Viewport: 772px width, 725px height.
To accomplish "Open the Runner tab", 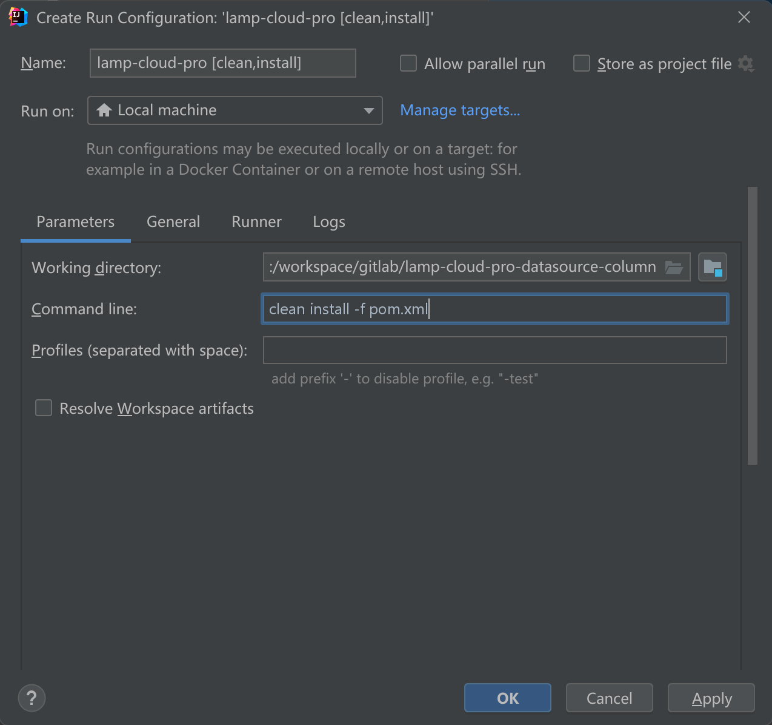I will click(x=256, y=222).
